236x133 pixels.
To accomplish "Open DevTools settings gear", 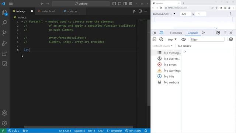I will [218, 33].
